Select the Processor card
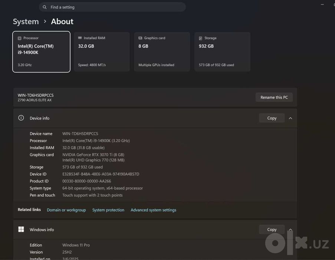 coord(41,52)
